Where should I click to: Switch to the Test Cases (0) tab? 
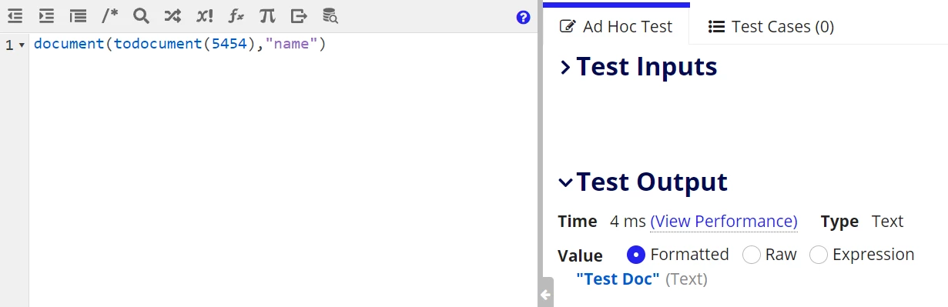(771, 26)
